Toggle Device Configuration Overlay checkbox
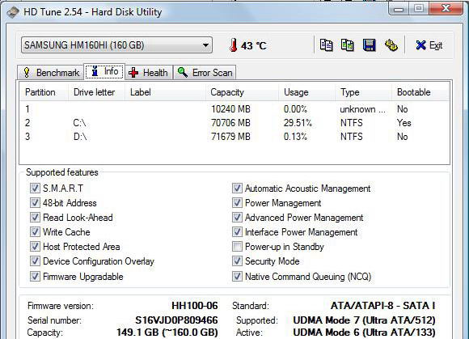 click(35, 261)
